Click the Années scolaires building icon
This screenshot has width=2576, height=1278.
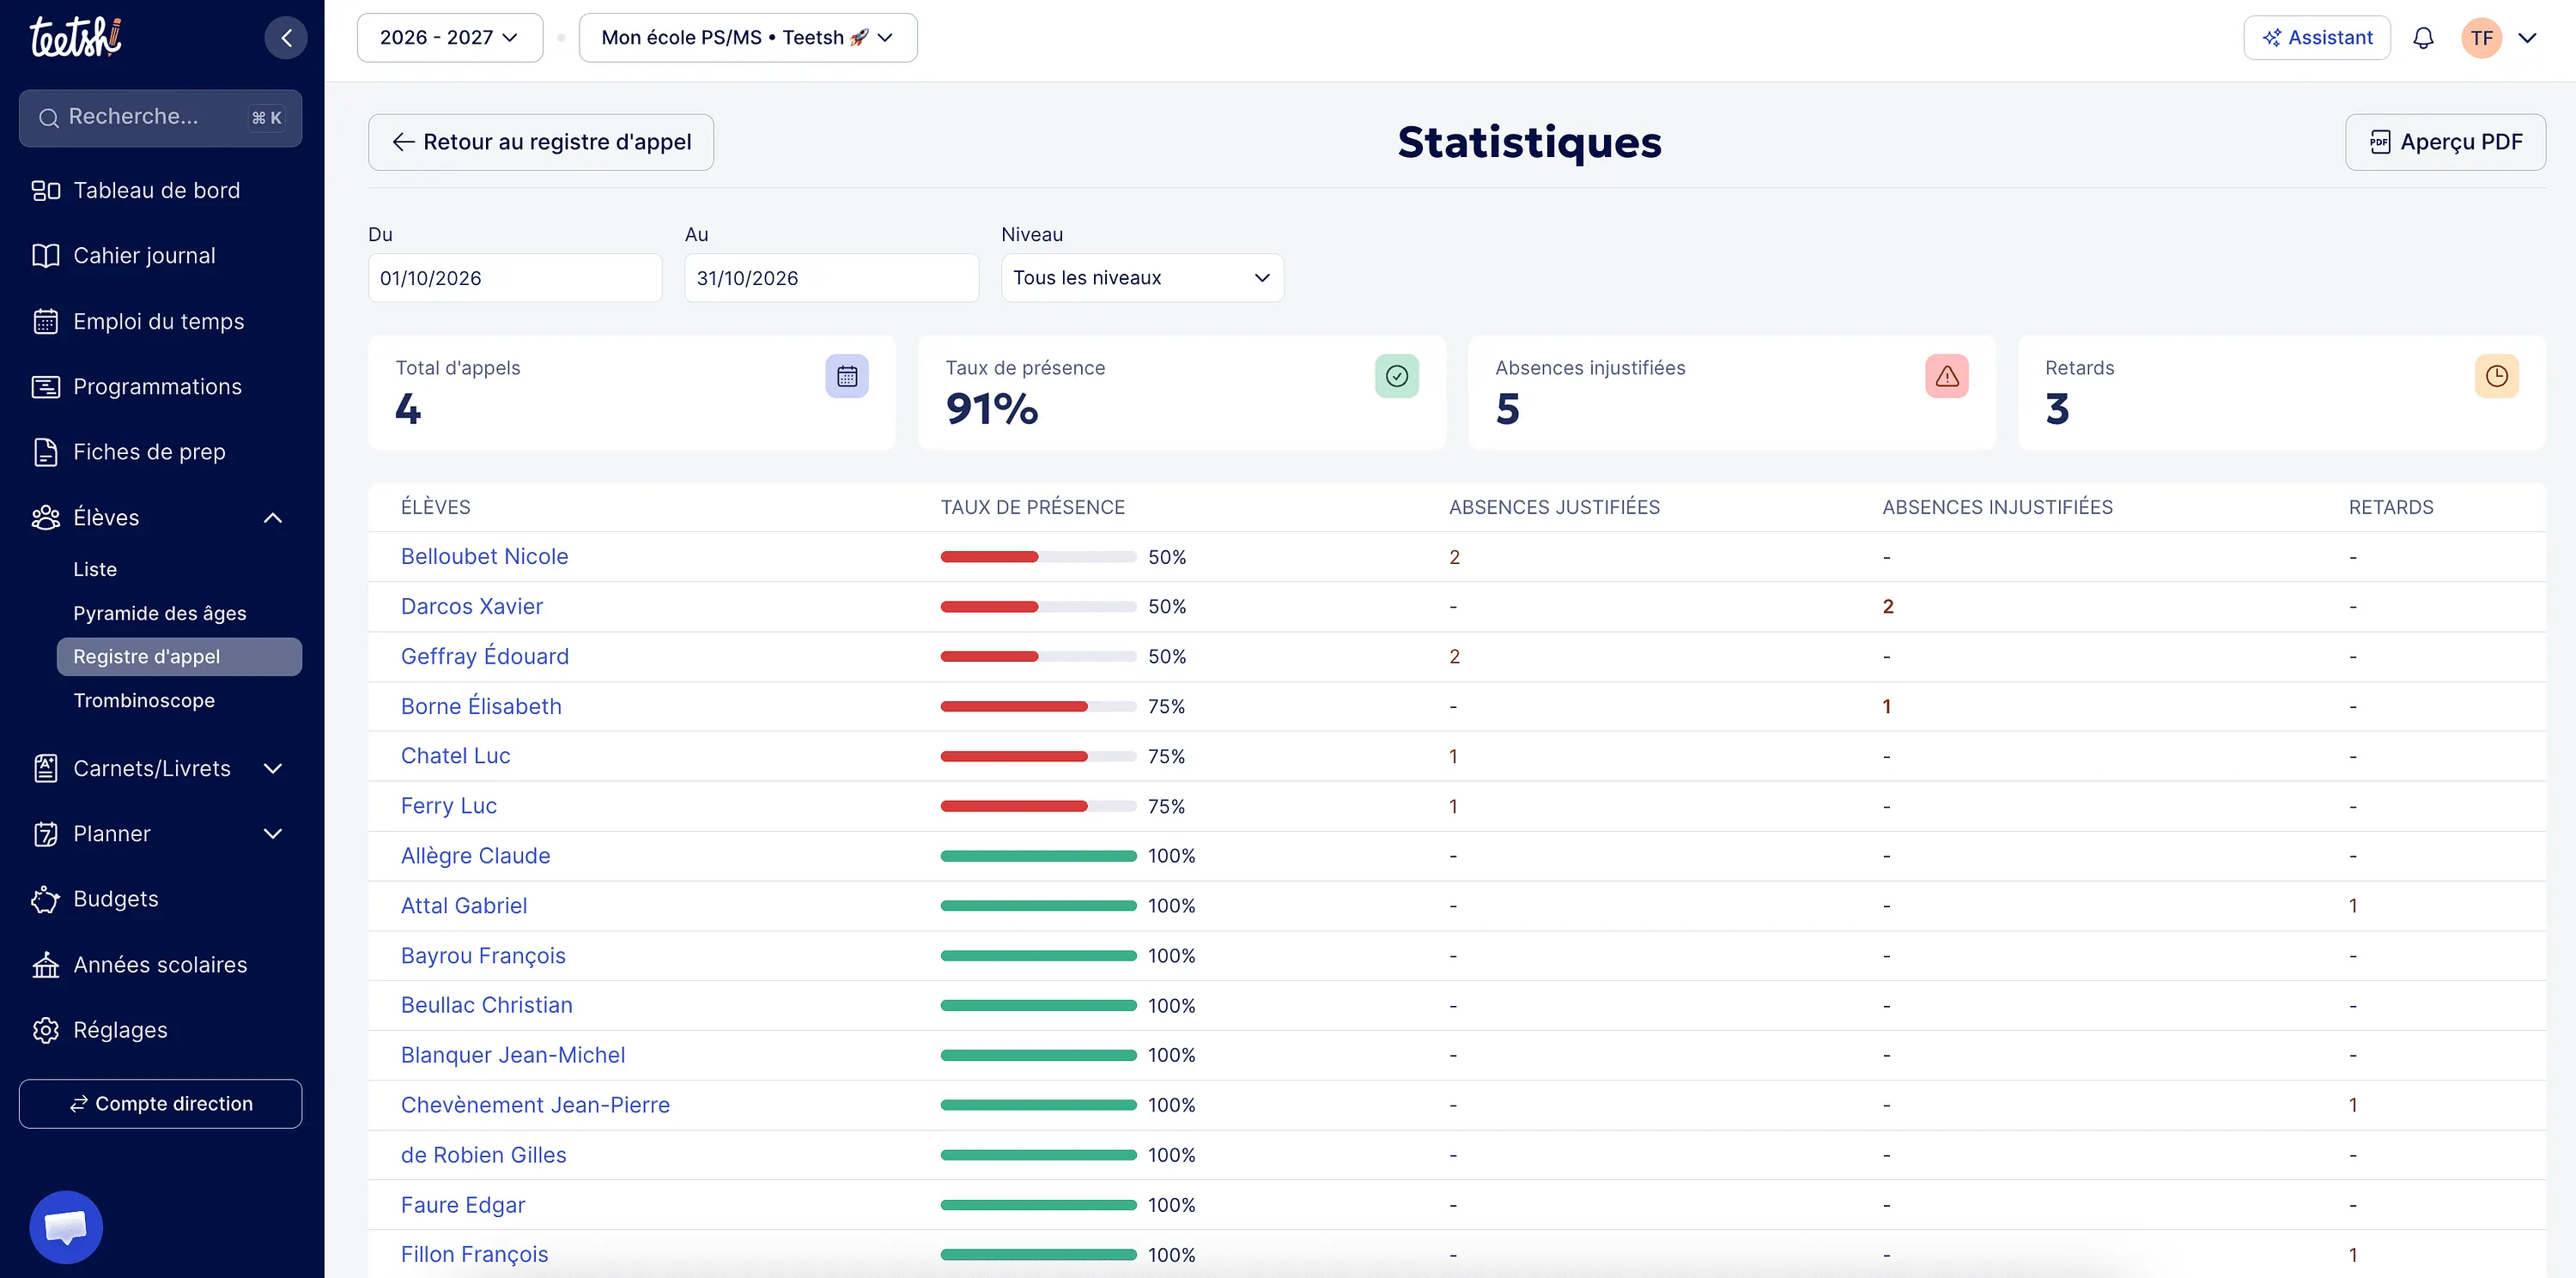tap(46, 964)
